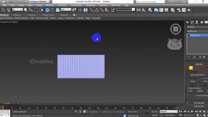Open the Hierarchy command panel tab
This screenshot has width=208, height=117.
tap(197, 22)
